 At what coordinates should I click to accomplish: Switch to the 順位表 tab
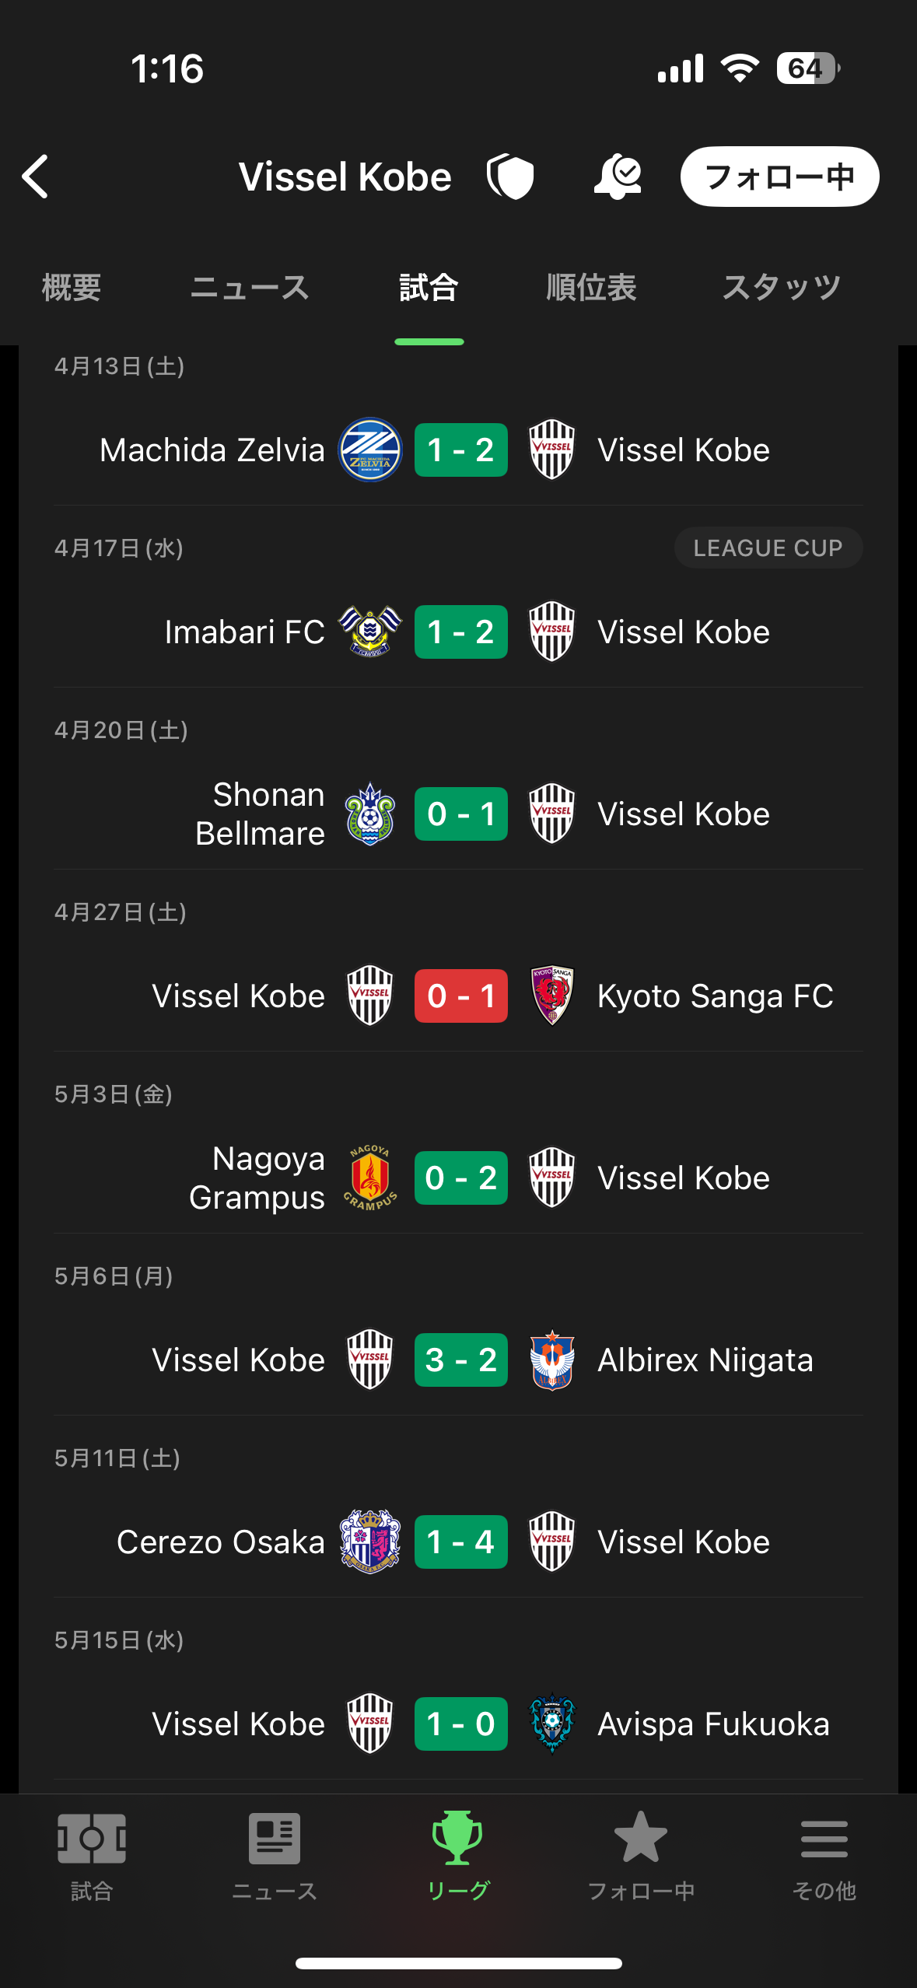(x=591, y=288)
